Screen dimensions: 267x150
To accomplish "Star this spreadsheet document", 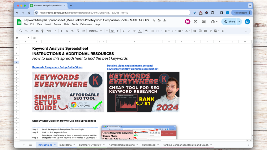I will [x=154, y=20].
